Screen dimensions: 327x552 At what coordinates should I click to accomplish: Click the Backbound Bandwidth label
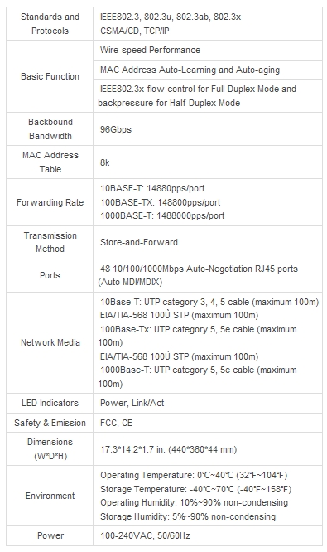(50, 128)
